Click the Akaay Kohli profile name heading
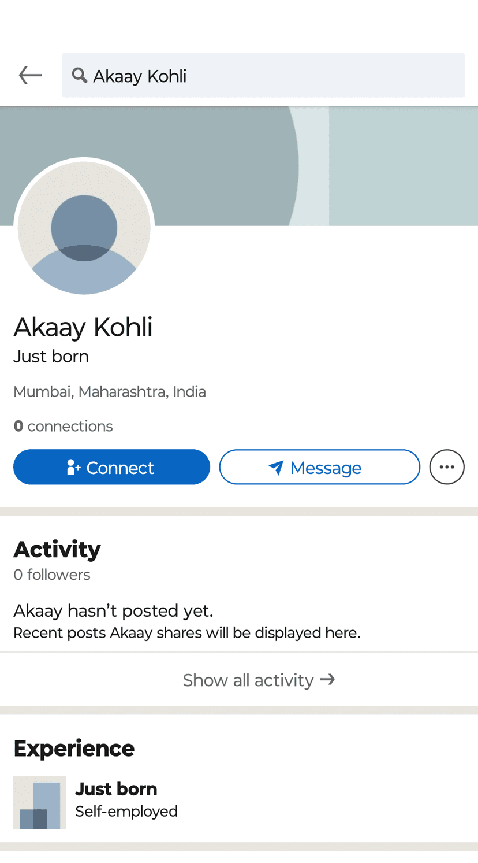The width and height of the screenshot is (478, 863). (x=83, y=327)
